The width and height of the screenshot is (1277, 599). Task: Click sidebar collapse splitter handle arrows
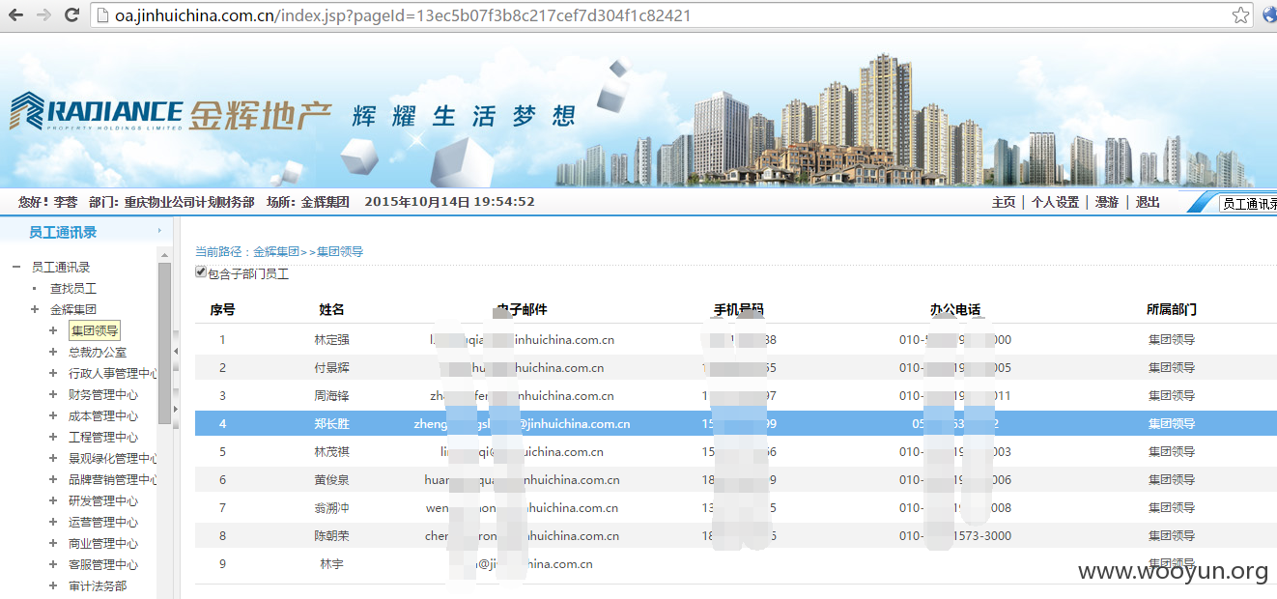(176, 382)
